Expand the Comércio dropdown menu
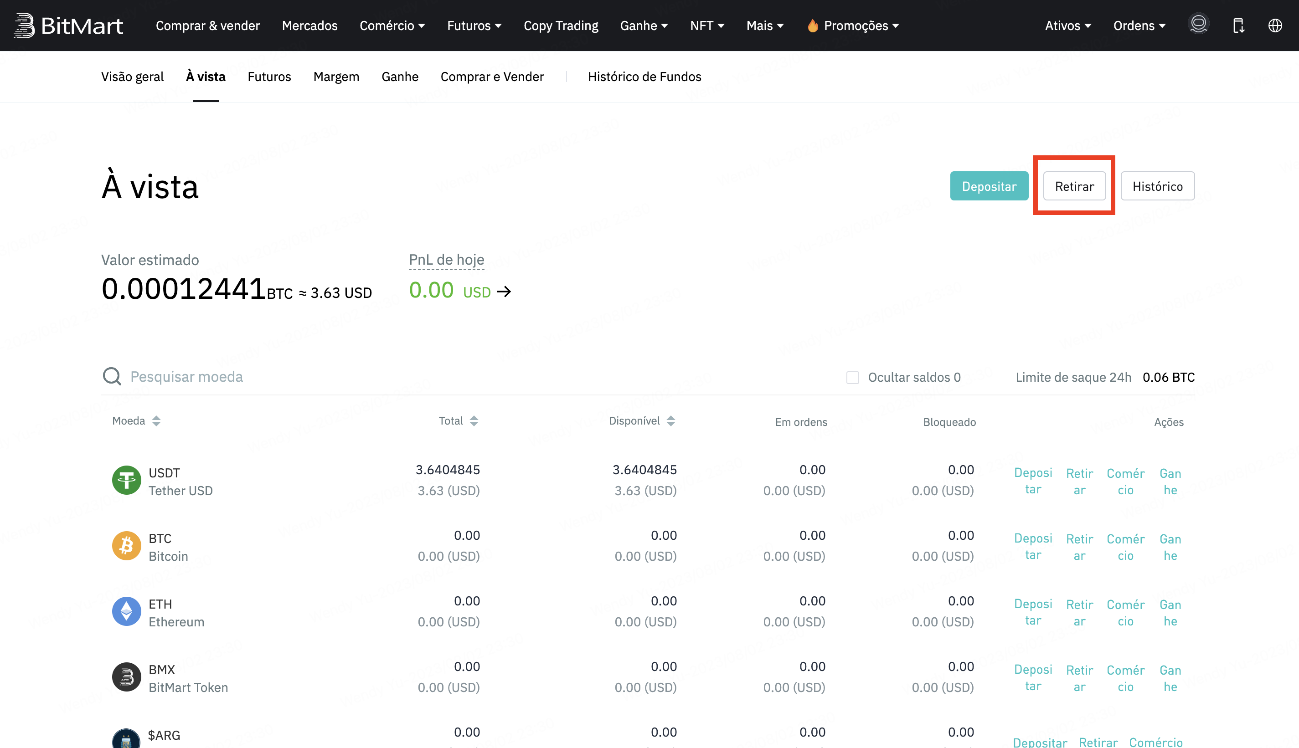 click(x=392, y=26)
